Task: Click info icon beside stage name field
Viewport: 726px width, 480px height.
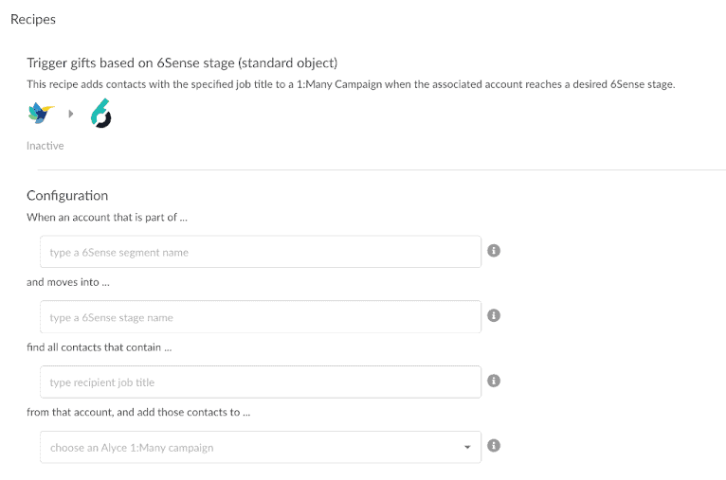Action: (x=494, y=316)
